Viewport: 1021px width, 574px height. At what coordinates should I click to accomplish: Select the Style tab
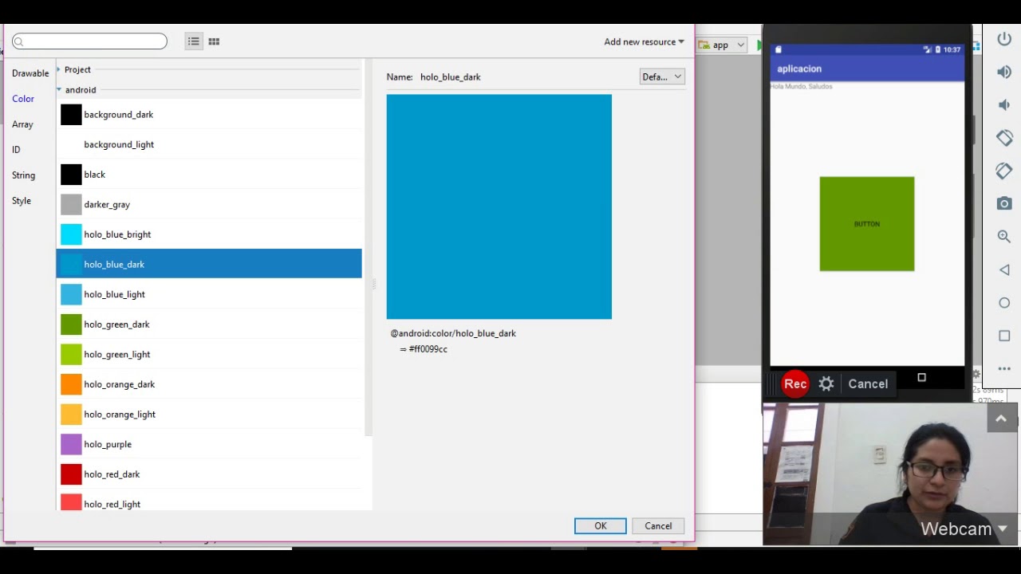(x=22, y=201)
